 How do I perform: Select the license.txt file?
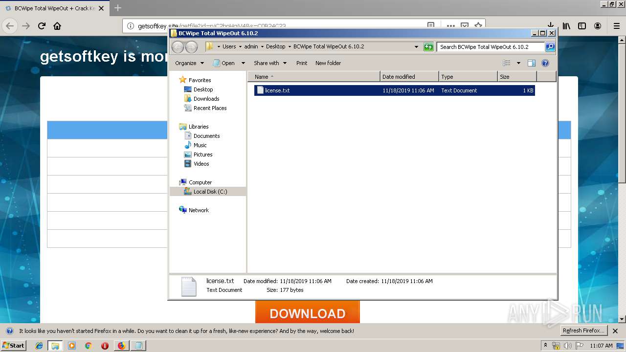394,90
